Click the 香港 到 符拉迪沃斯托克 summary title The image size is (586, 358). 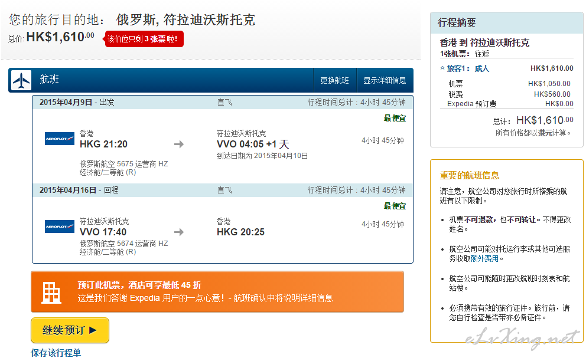click(484, 42)
